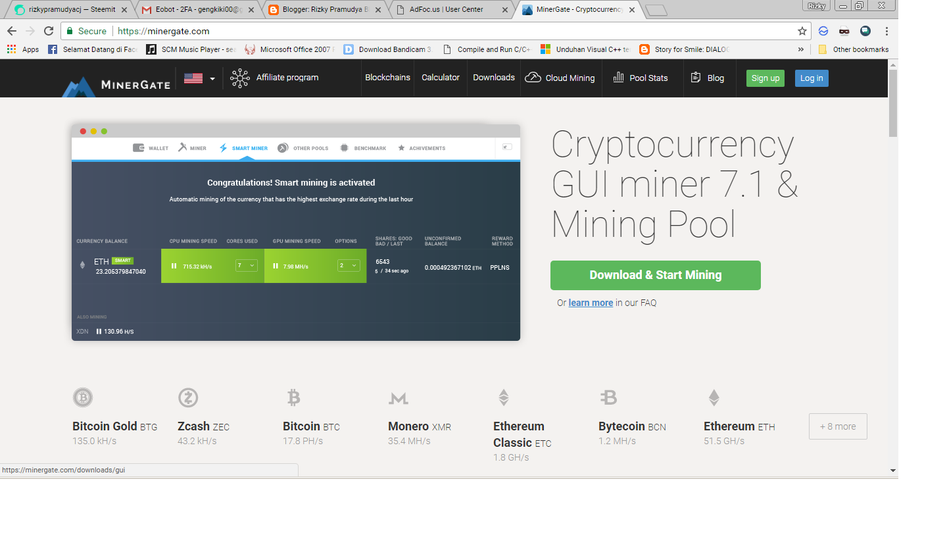The image size is (947, 533).
Task: Open Download Bandicam bookmark
Action: pos(388,49)
